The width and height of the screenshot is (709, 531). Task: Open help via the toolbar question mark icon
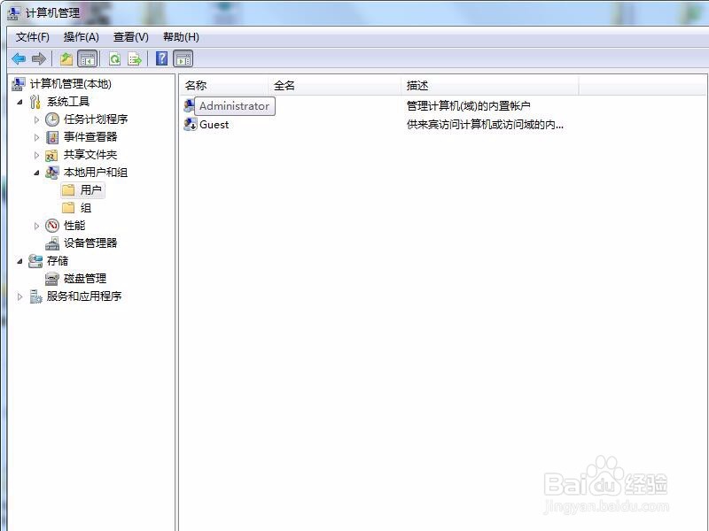(160, 58)
